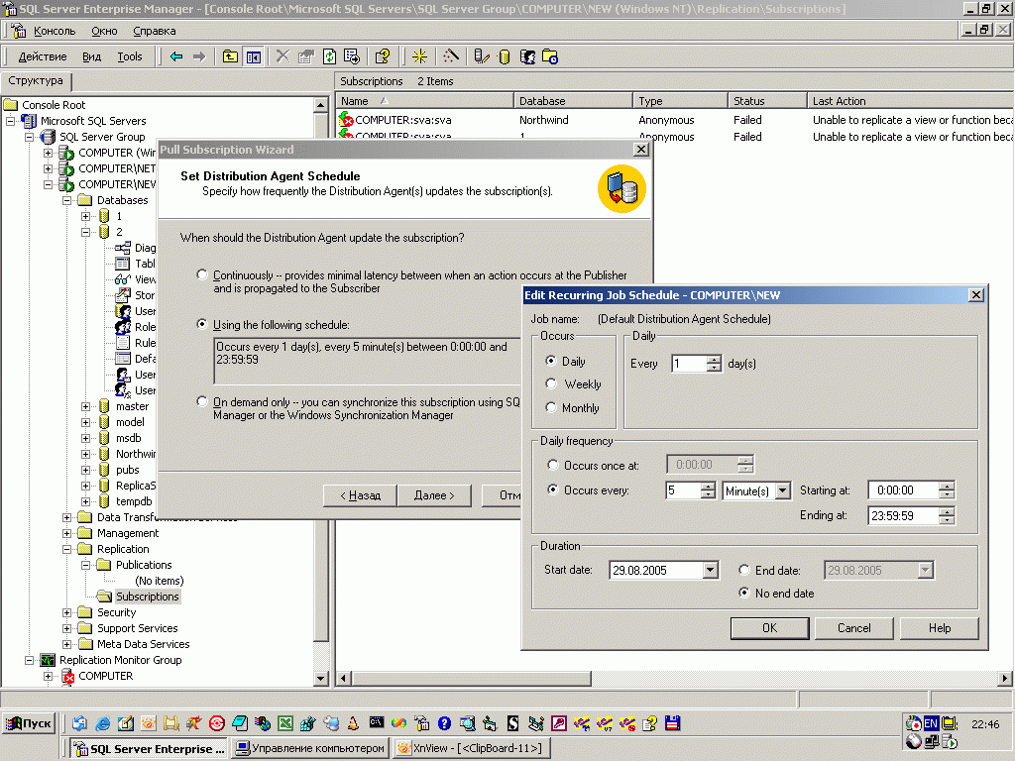Select the Weekly occurrence radio button

(551, 383)
